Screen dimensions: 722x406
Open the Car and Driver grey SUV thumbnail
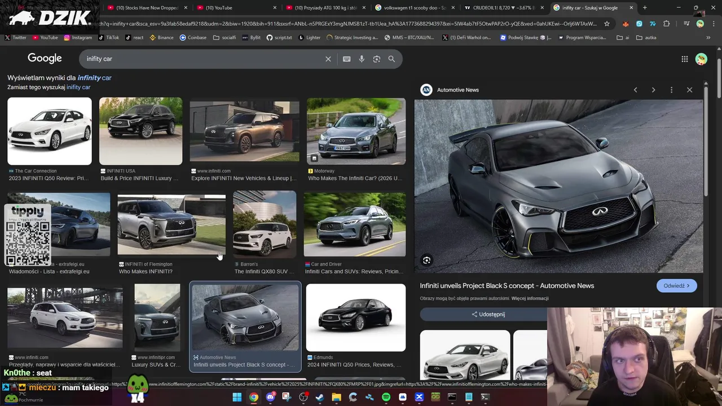pyautogui.click(x=355, y=224)
